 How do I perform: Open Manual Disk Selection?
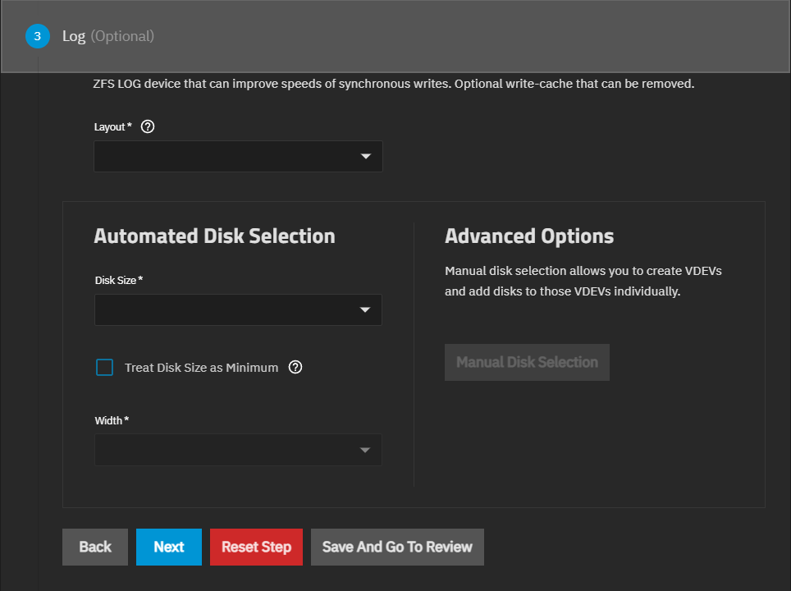pyautogui.click(x=527, y=362)
